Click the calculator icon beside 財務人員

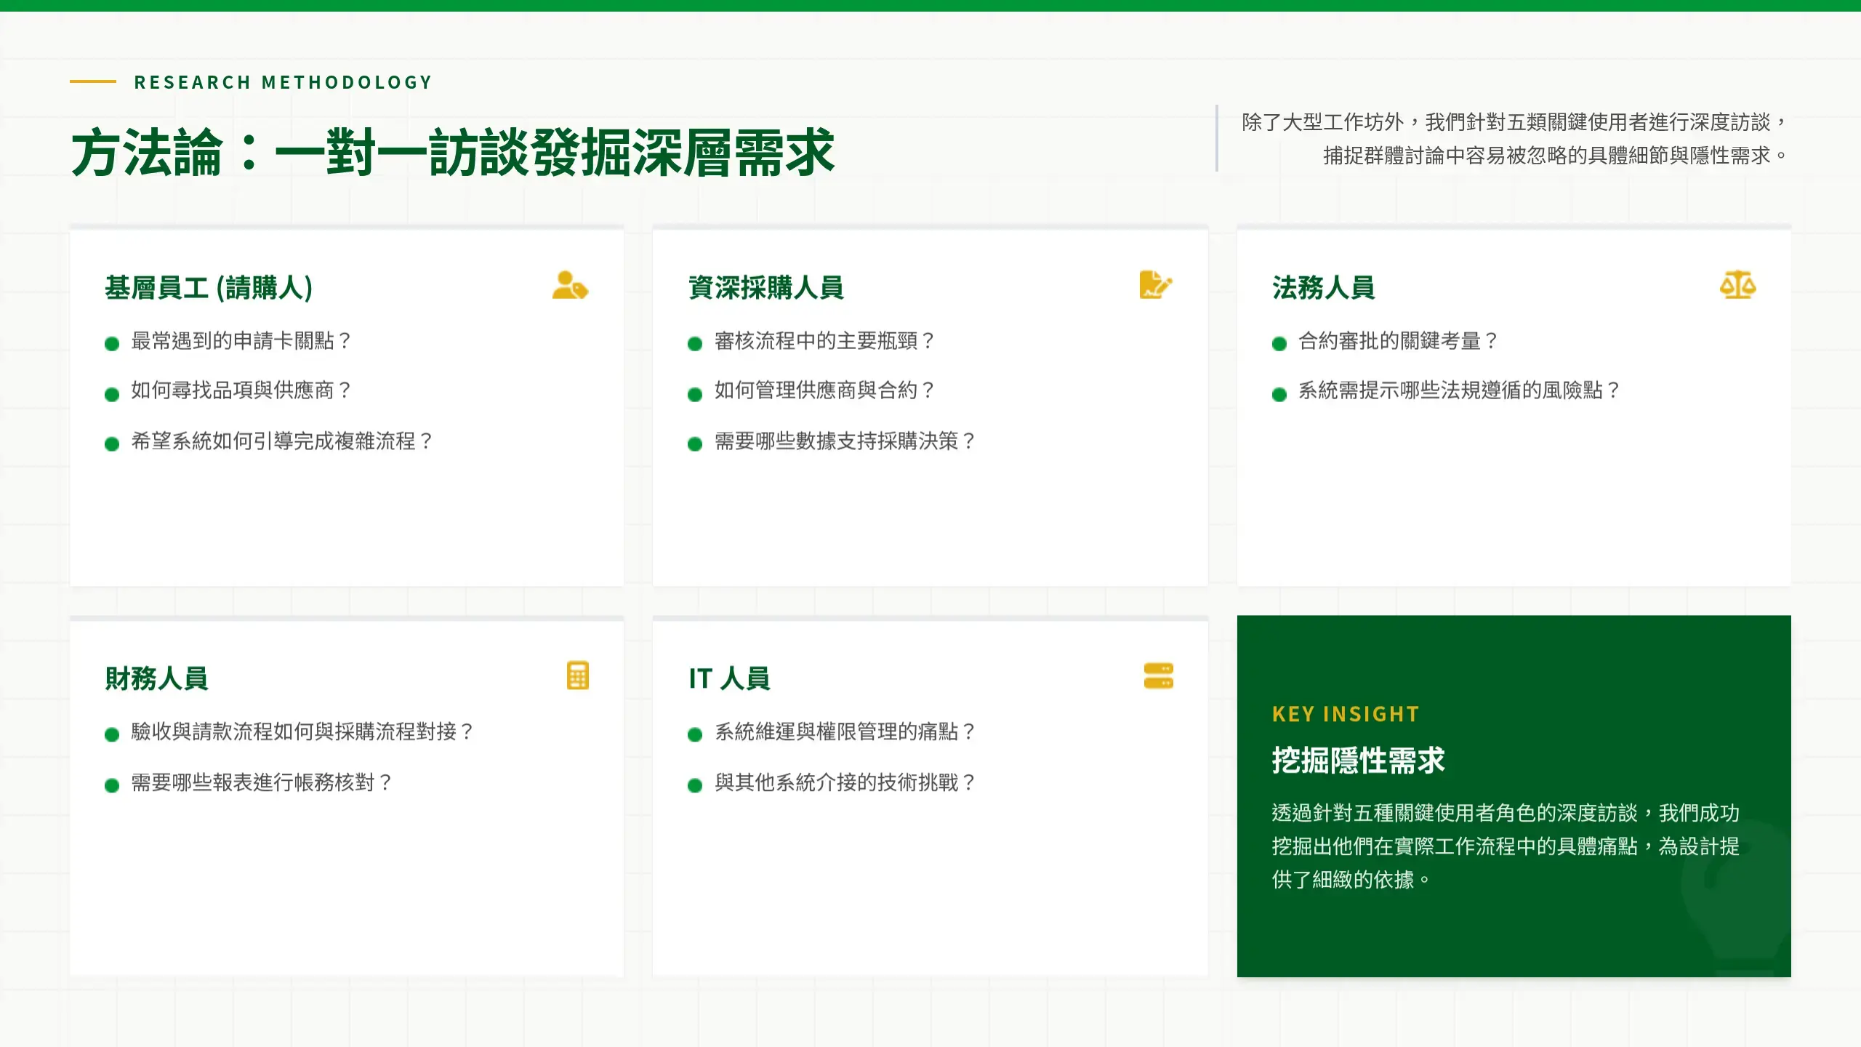[x=577, y=675]
